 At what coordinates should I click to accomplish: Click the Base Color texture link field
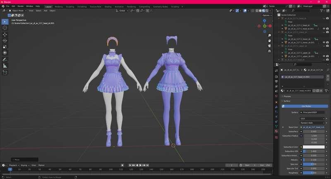coord(313,127)
